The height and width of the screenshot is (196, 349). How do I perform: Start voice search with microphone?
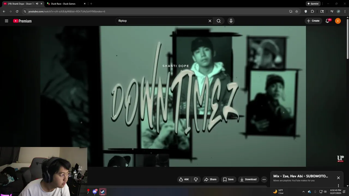pyautogui.click(x=231, y=21)
